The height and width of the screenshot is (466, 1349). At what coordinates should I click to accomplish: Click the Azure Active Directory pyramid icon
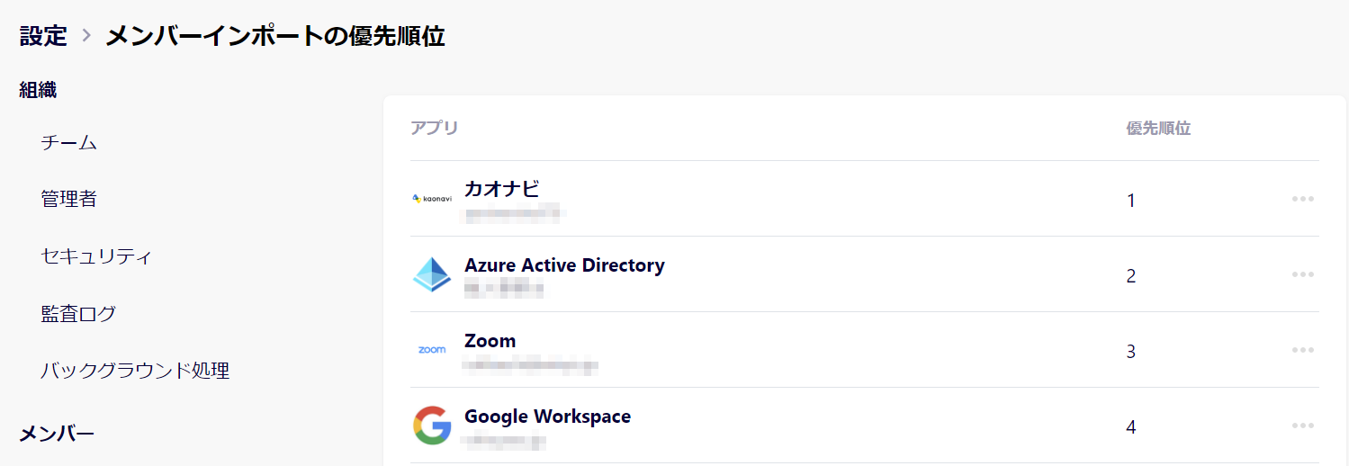point(432,274)
